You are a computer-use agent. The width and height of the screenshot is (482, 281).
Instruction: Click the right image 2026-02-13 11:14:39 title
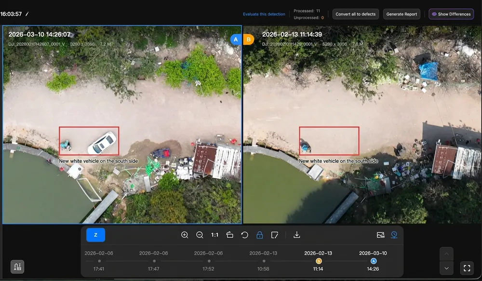pos(292,34)
